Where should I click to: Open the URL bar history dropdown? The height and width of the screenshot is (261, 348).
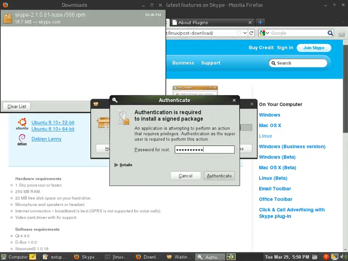[245, 33]
